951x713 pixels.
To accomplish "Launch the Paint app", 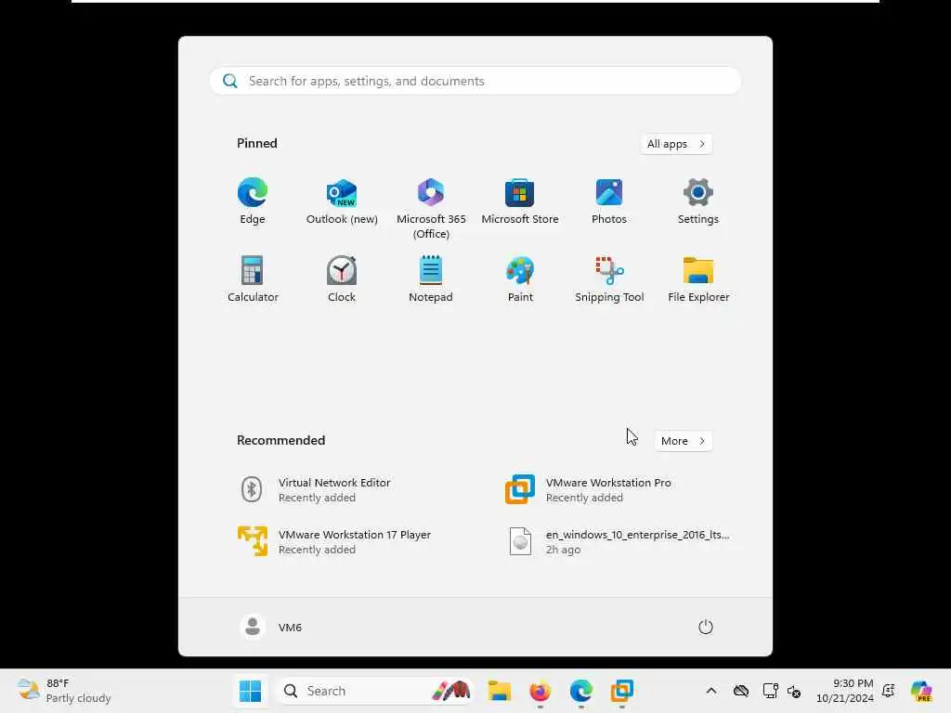I will pyautogui.click(x=520, y=279).
